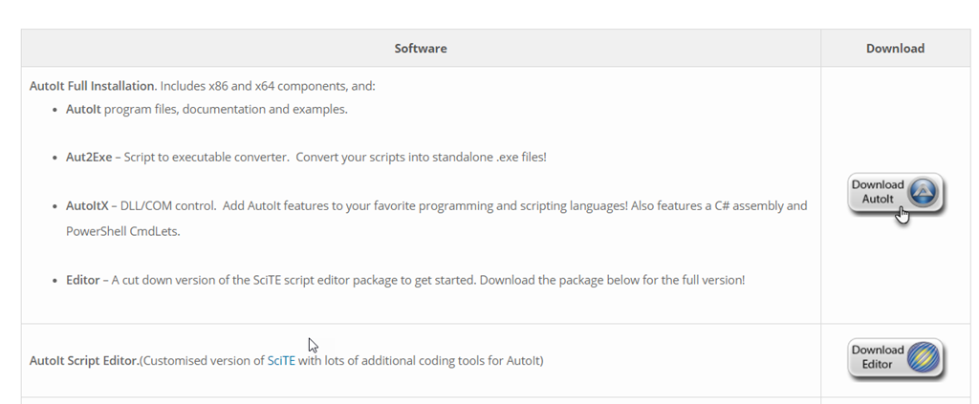Select the Software column header
Screen dimensions: 979x404
coord(421,48)
